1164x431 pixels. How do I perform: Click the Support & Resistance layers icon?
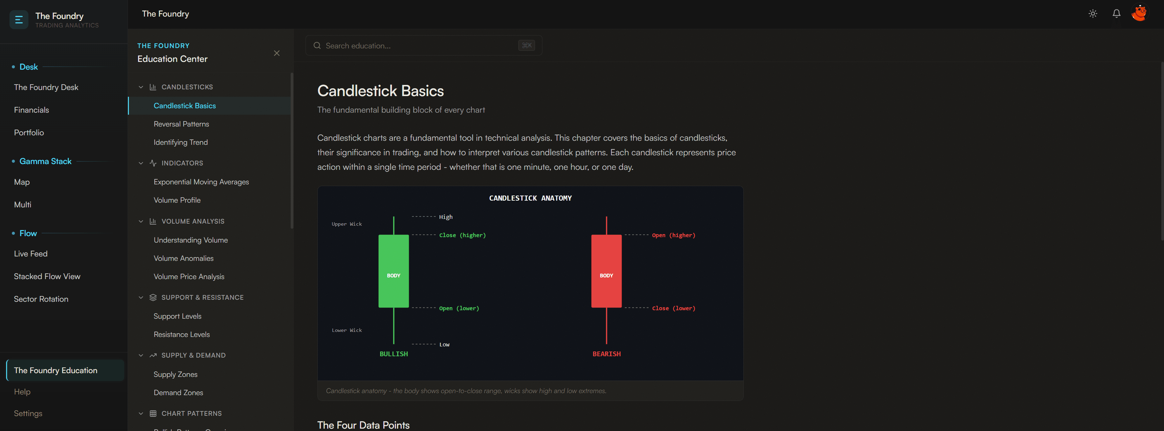click(153, 297)
